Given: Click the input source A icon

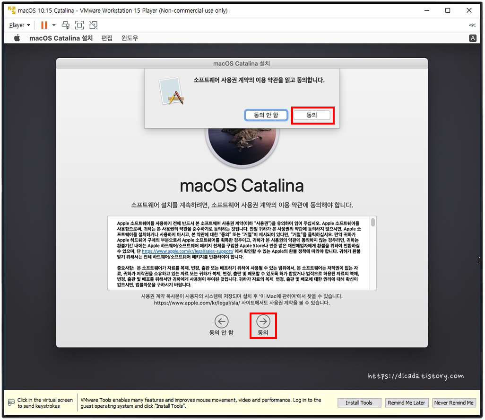Looking at the screenshot, I should pos(473,38).
